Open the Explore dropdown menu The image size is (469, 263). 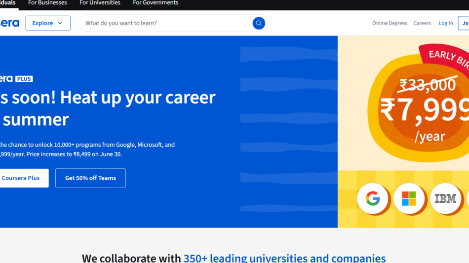click(48, 23)
